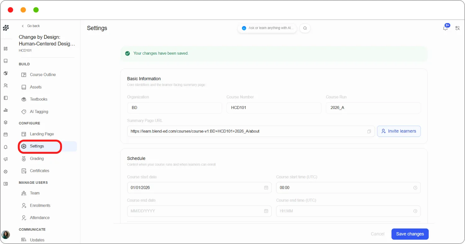465x244 pixels.
Task: Open the calendar picker for course start date
Action: tap(266, 188)
